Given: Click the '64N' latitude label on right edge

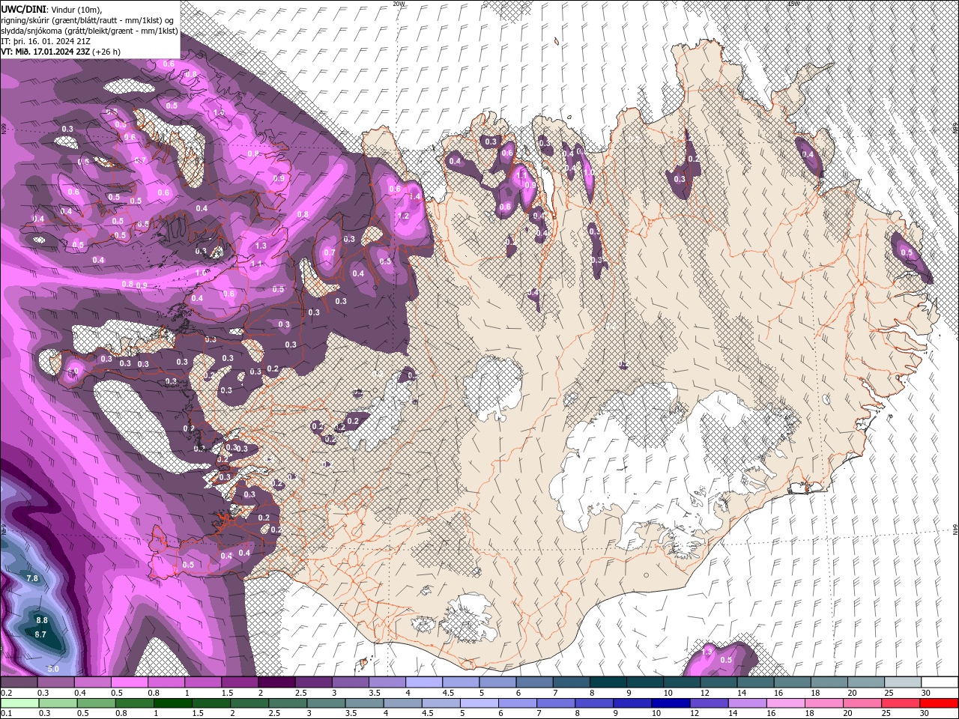Looking at the screenshot, I should 955,529.
